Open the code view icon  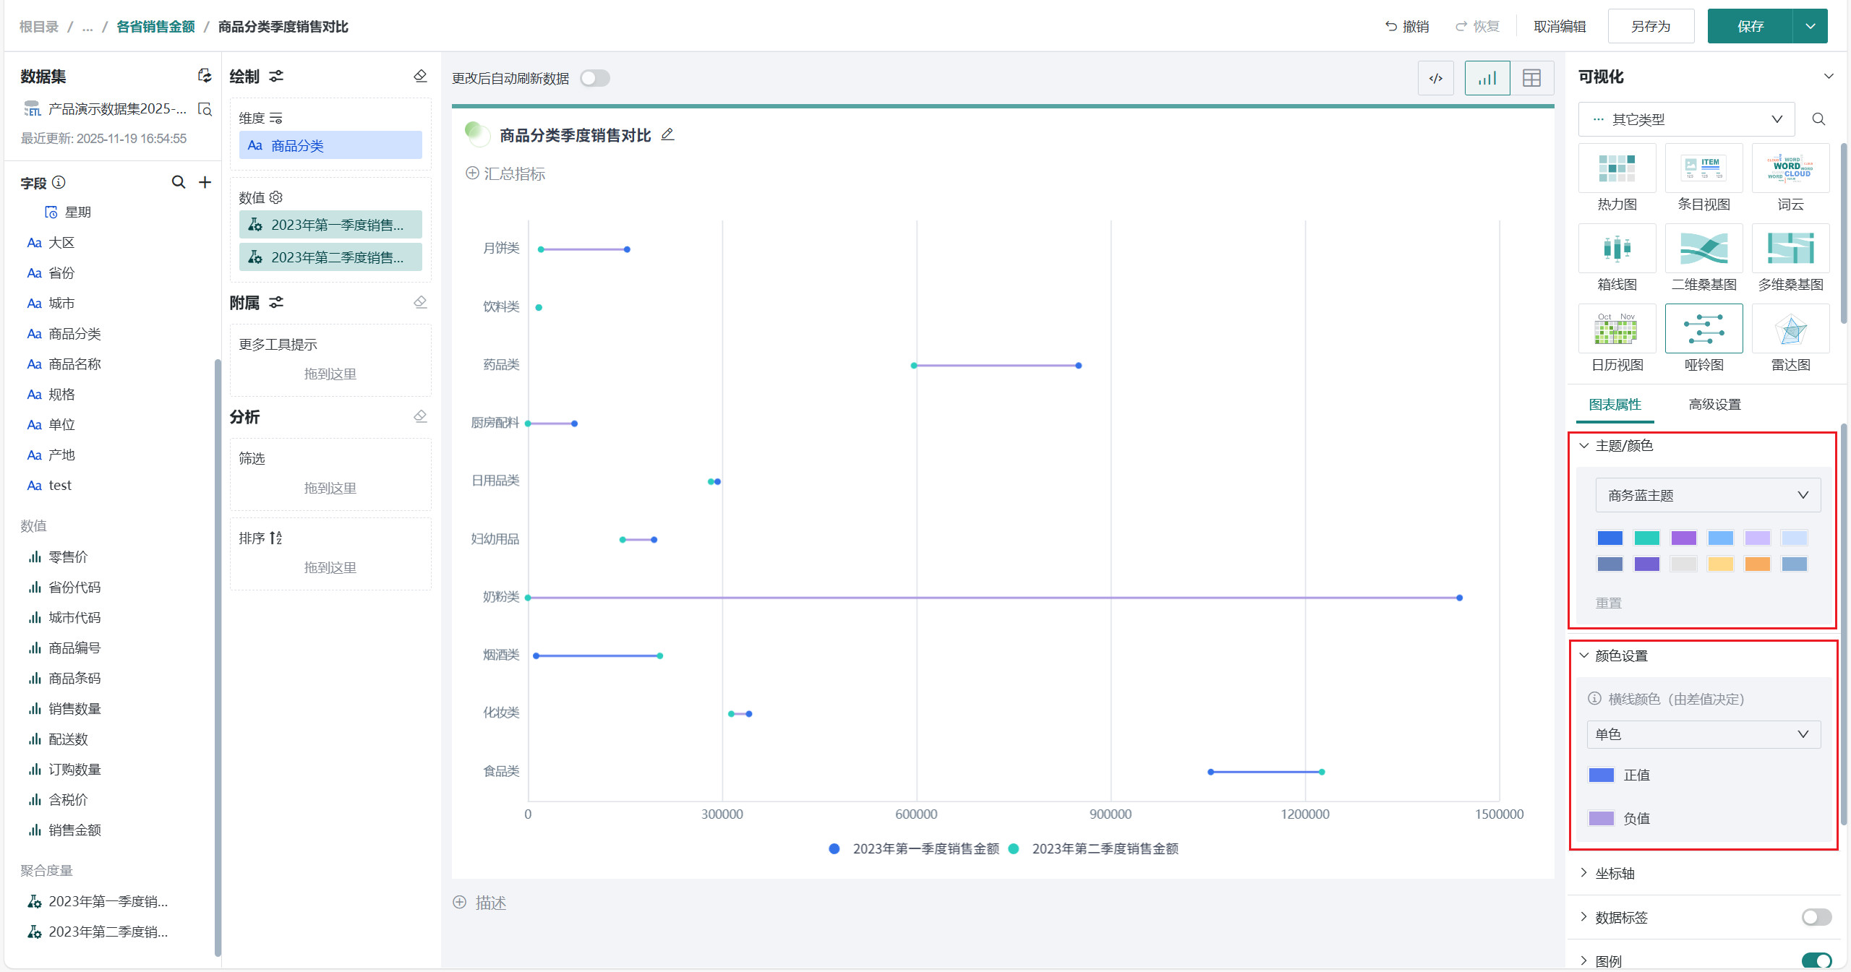[1436, 78]
